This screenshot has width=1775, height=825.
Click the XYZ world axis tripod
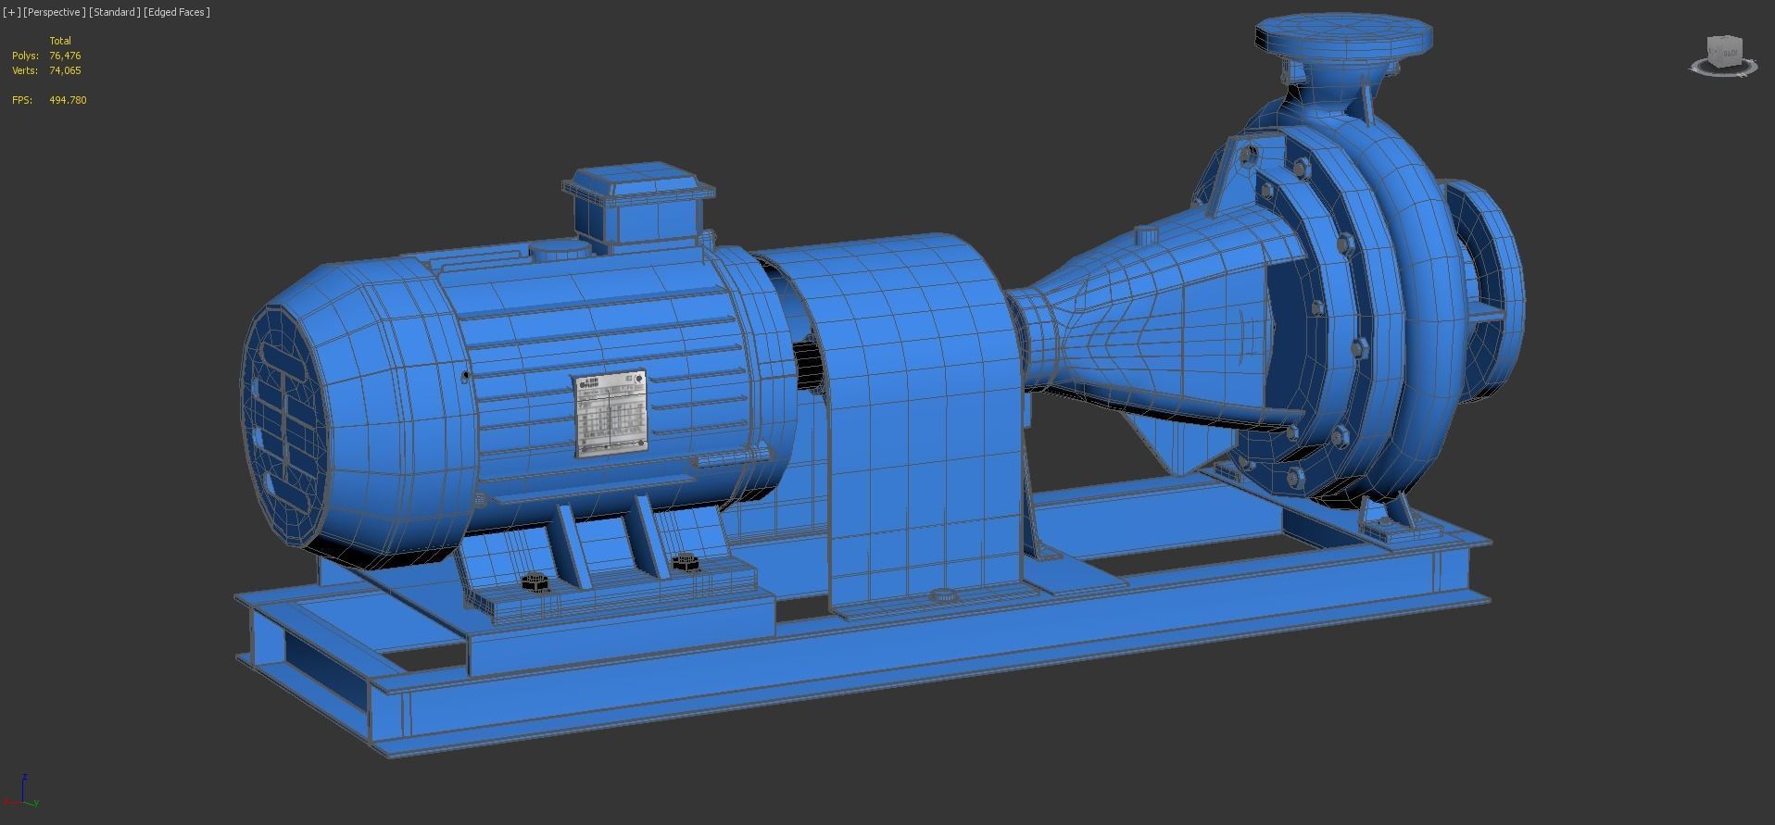22,793
